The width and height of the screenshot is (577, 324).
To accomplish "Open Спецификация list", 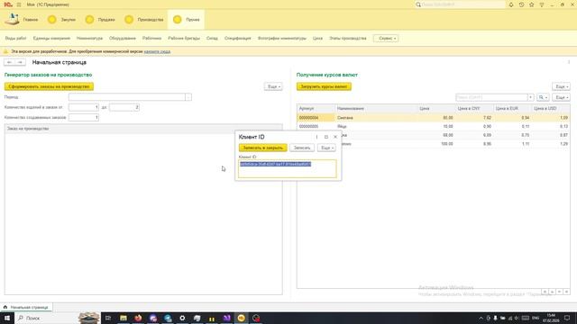I will click(x=238, y=38).
